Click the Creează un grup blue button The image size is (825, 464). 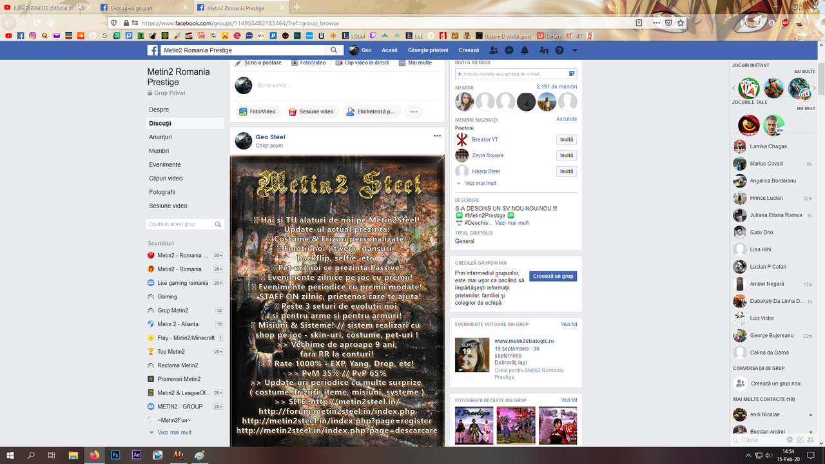pos(553,276)
